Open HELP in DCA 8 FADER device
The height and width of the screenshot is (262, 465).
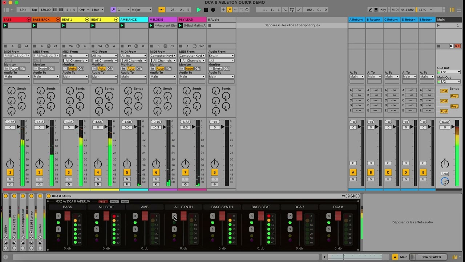tap(125, 202)
